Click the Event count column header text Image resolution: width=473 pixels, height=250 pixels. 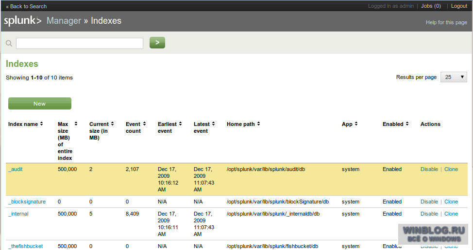(x=133, y=127)
